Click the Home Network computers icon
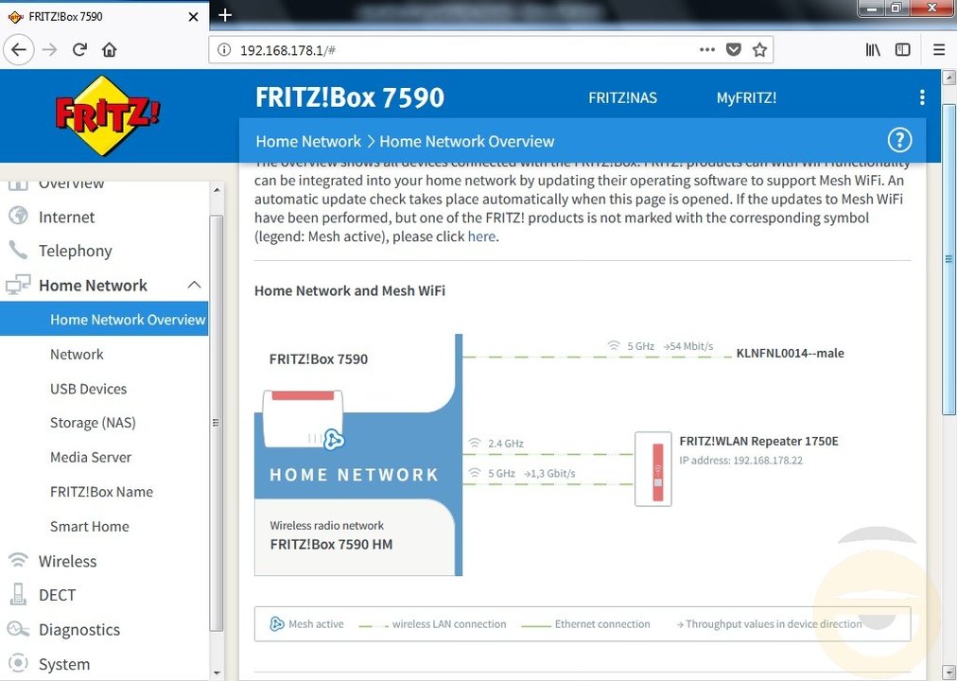 click(x=18, y=285)
